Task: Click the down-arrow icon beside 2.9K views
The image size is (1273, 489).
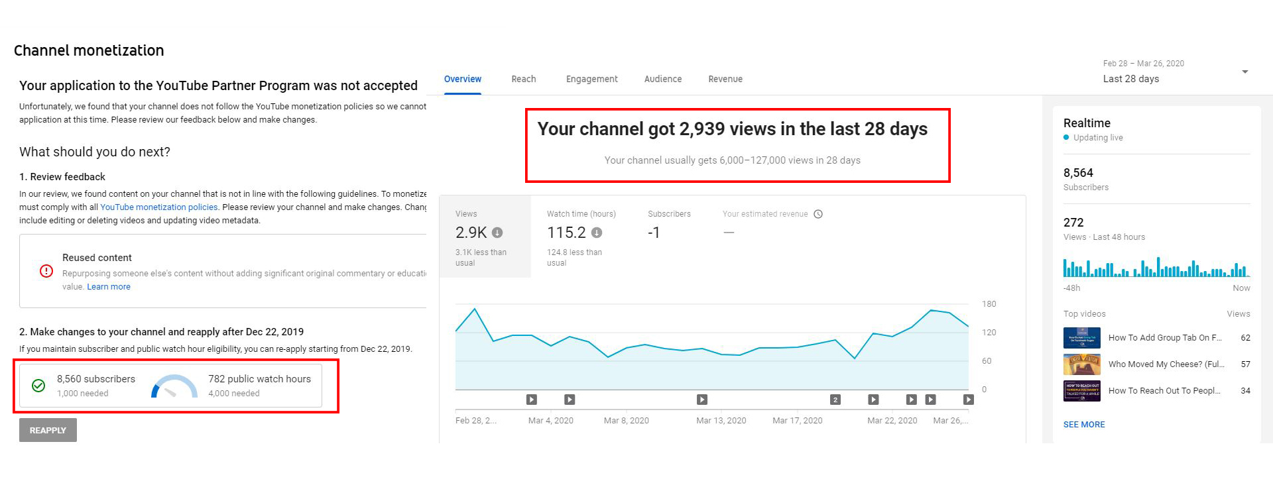Action: pos(497,233)
